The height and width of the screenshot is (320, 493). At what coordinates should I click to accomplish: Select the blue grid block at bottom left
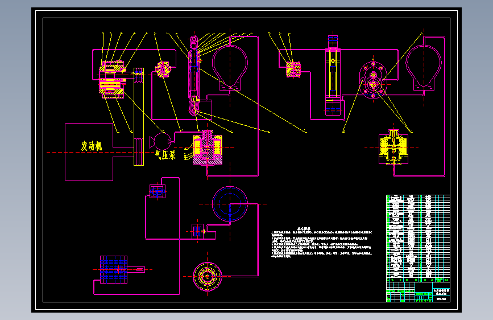point(114,269)
